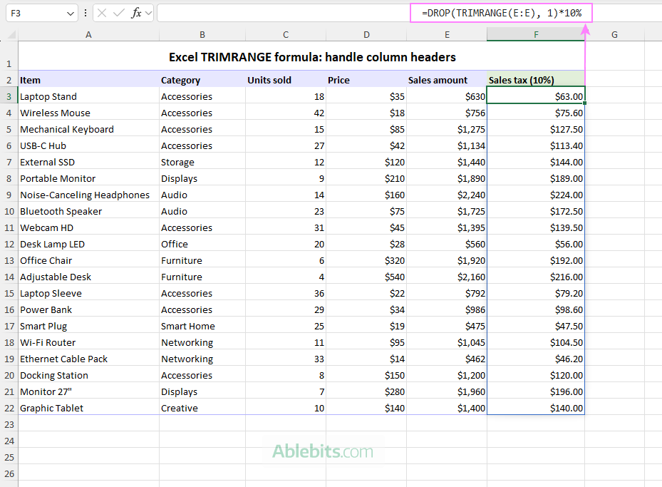The image size is (662, 487).
Task: Click the formula bar input field
Action: (285, 13)
